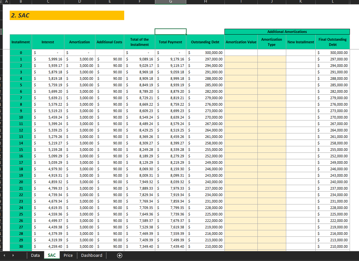Go to previous sheet with left arrow
The image size is (359, 261).
(x=4, y=255)
